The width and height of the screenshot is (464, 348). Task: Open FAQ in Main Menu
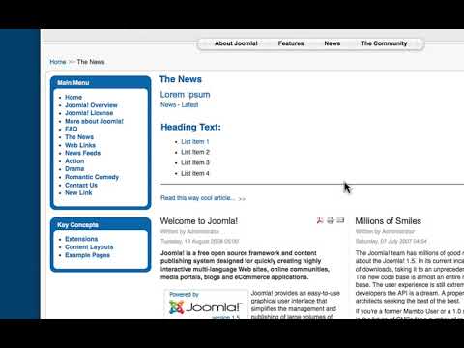72,129
